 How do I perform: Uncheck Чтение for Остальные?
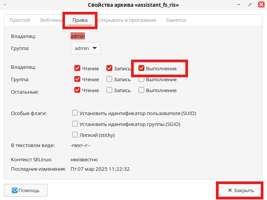(x=77, y=90)
